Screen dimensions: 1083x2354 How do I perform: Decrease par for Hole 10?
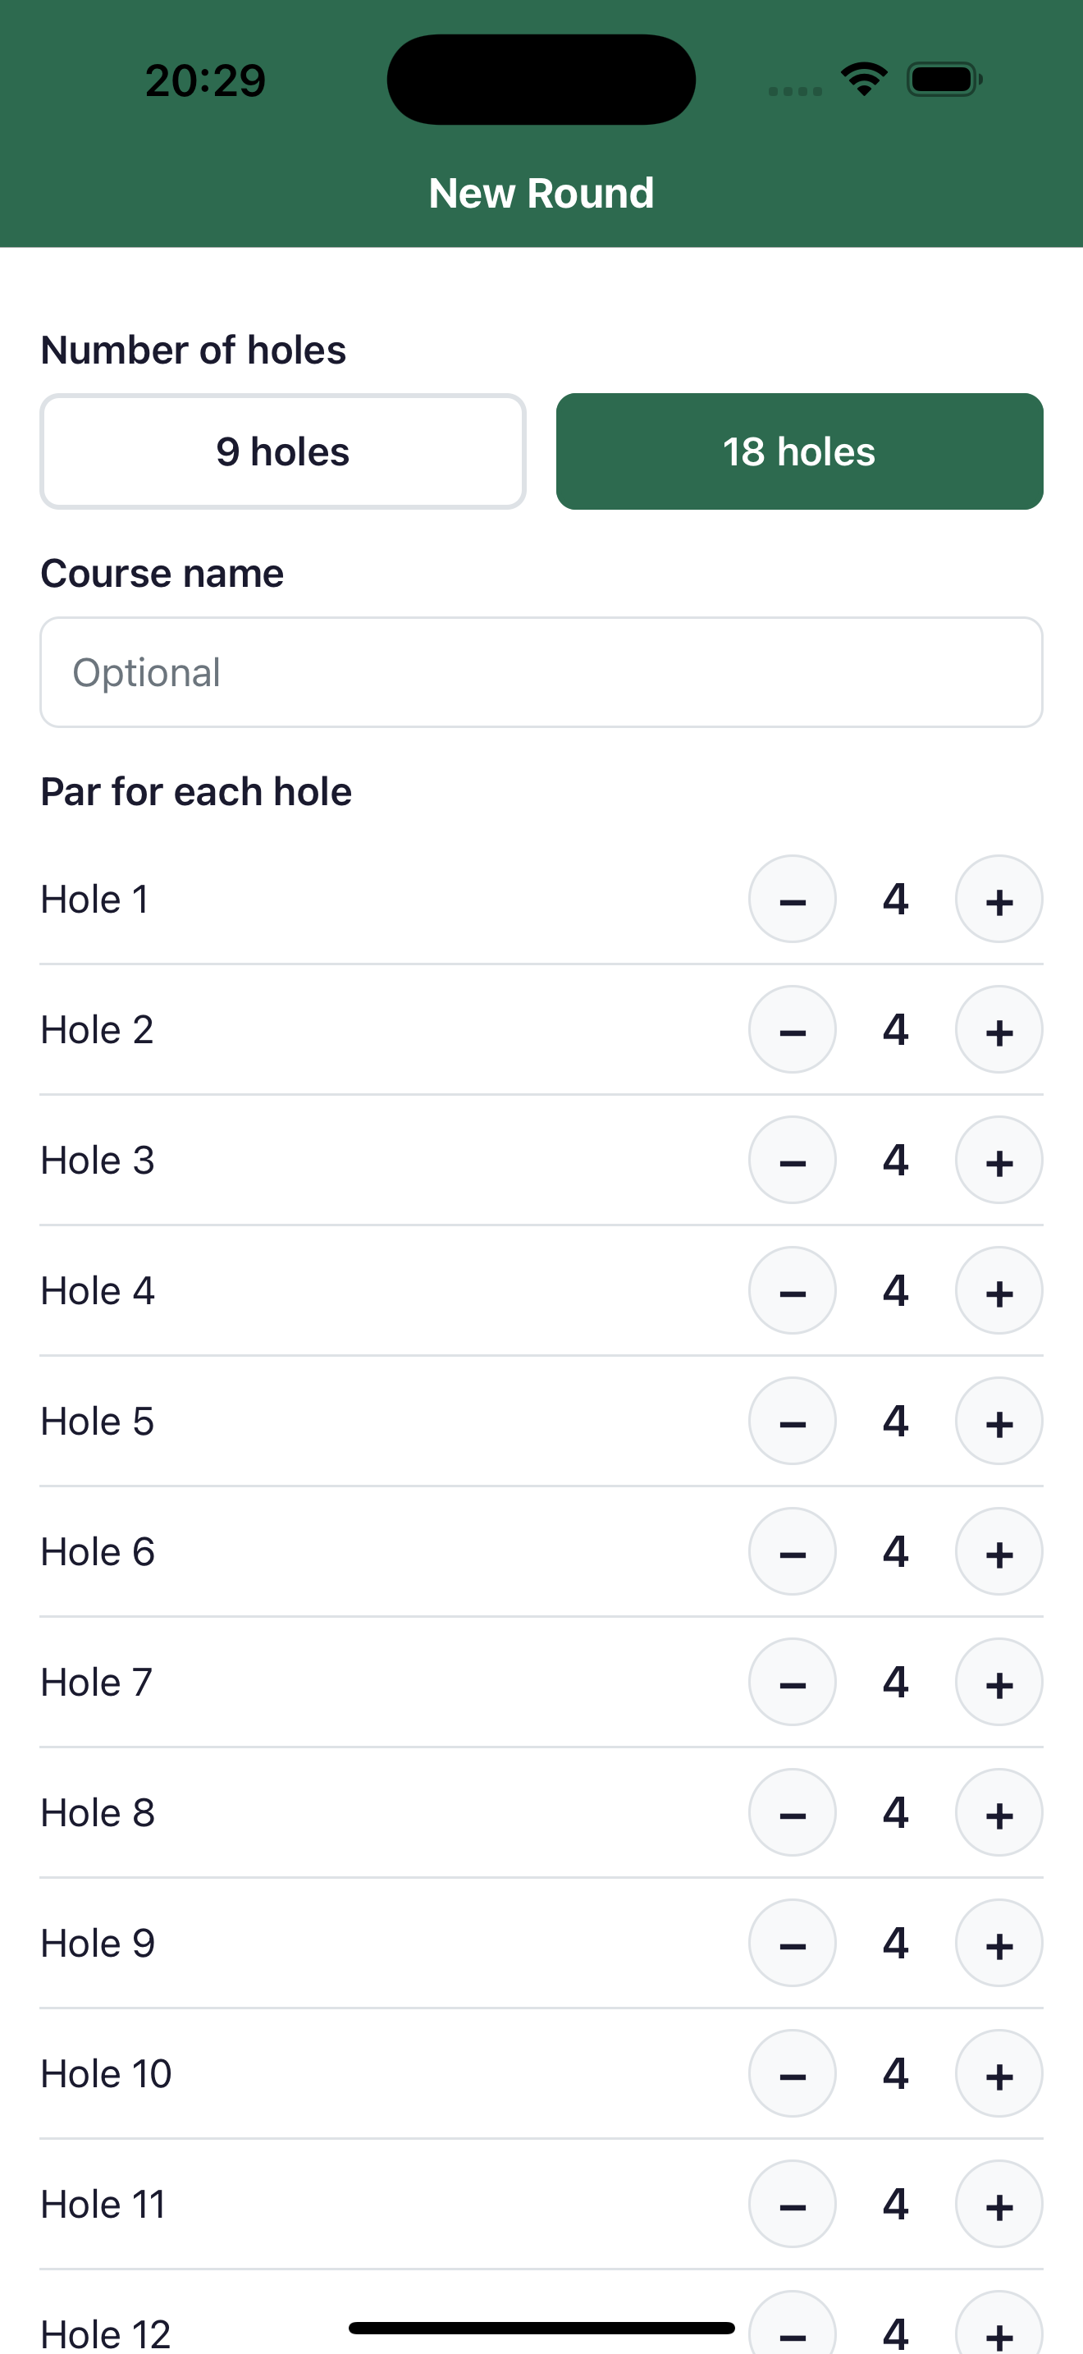pos(792,2074)
